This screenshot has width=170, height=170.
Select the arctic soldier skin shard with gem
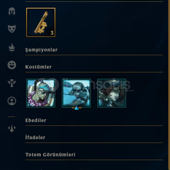(76, 93)
